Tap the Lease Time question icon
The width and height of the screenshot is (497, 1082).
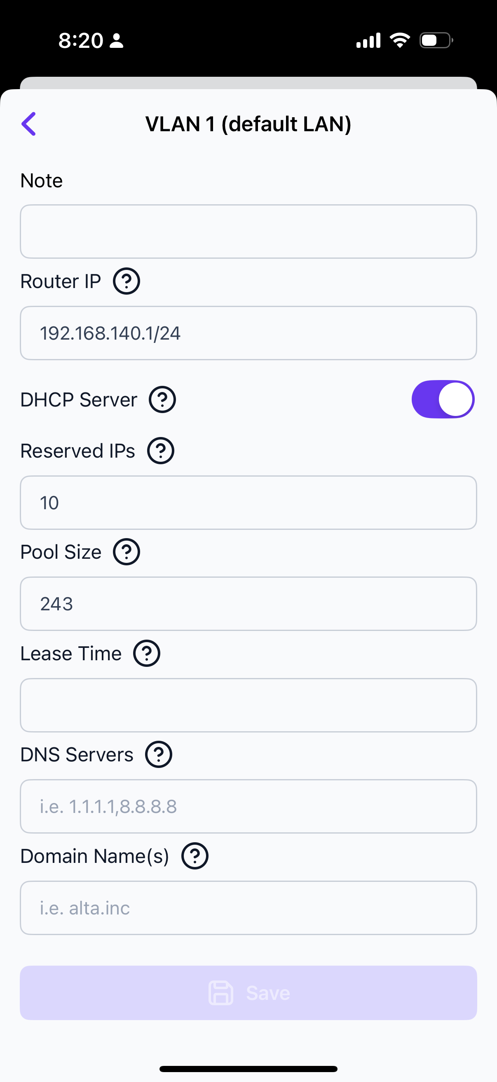pyautogui.click(x=146, y=653)
